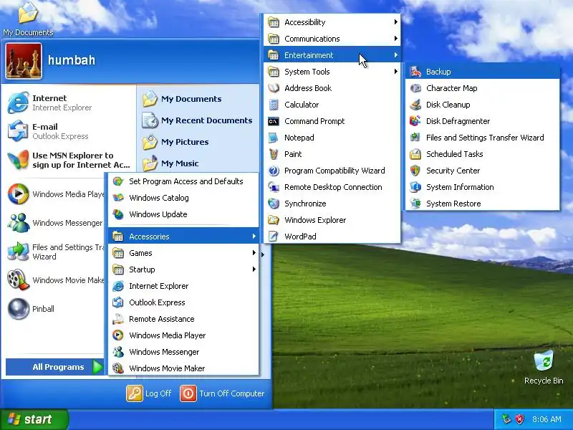This screenshot has width=573, height=430.
Task: Click safely remove hardware tray icon
Action: click(x=506, y=419)
